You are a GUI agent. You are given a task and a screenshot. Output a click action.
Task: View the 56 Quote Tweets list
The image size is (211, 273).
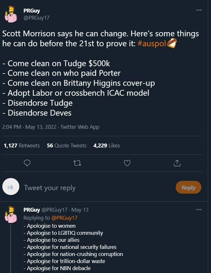(66, 145)
